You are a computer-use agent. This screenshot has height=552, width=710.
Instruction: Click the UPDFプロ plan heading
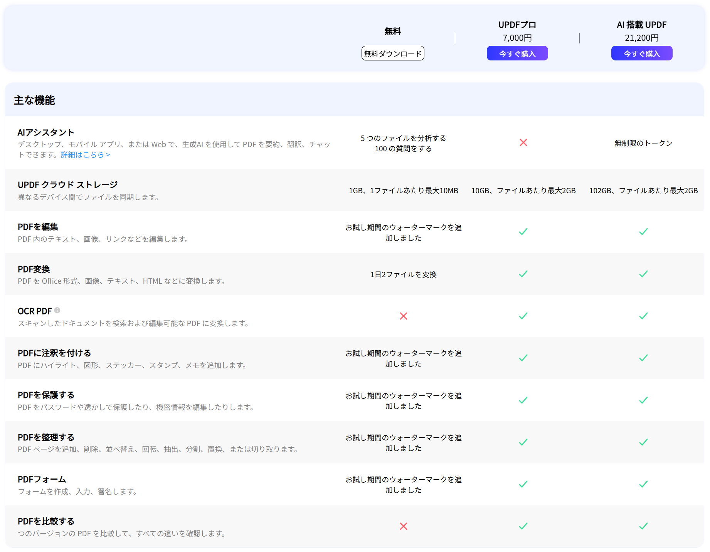click(x=517, y=25)
